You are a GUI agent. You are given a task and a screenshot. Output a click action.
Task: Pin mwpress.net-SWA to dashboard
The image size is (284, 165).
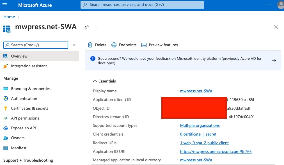tap(86, 27)
